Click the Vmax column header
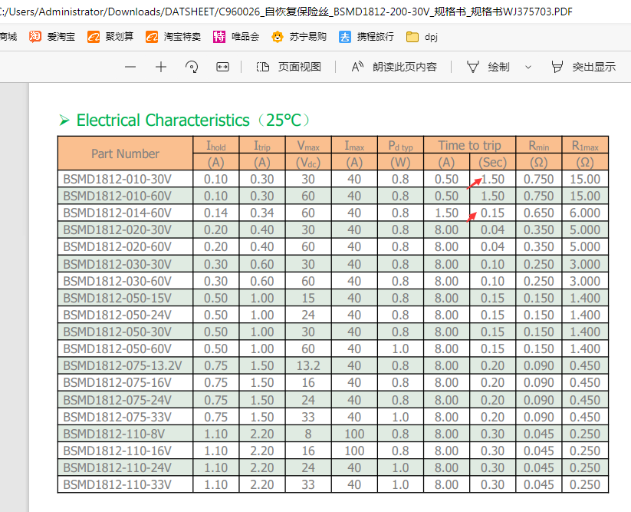The height and width of the screenshot is (512, 631). [x=308, y=145]
